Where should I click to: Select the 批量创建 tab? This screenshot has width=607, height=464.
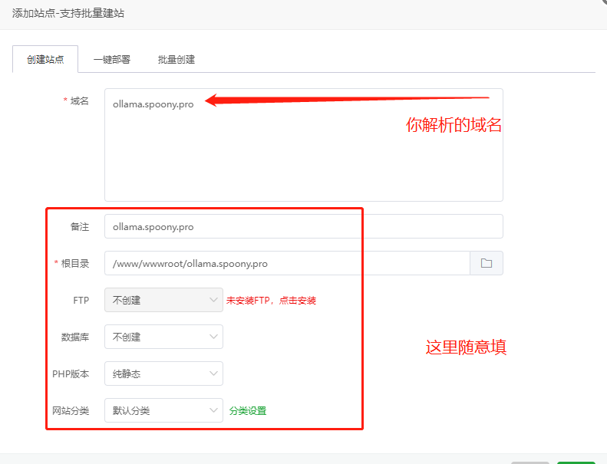pos(176,59)
